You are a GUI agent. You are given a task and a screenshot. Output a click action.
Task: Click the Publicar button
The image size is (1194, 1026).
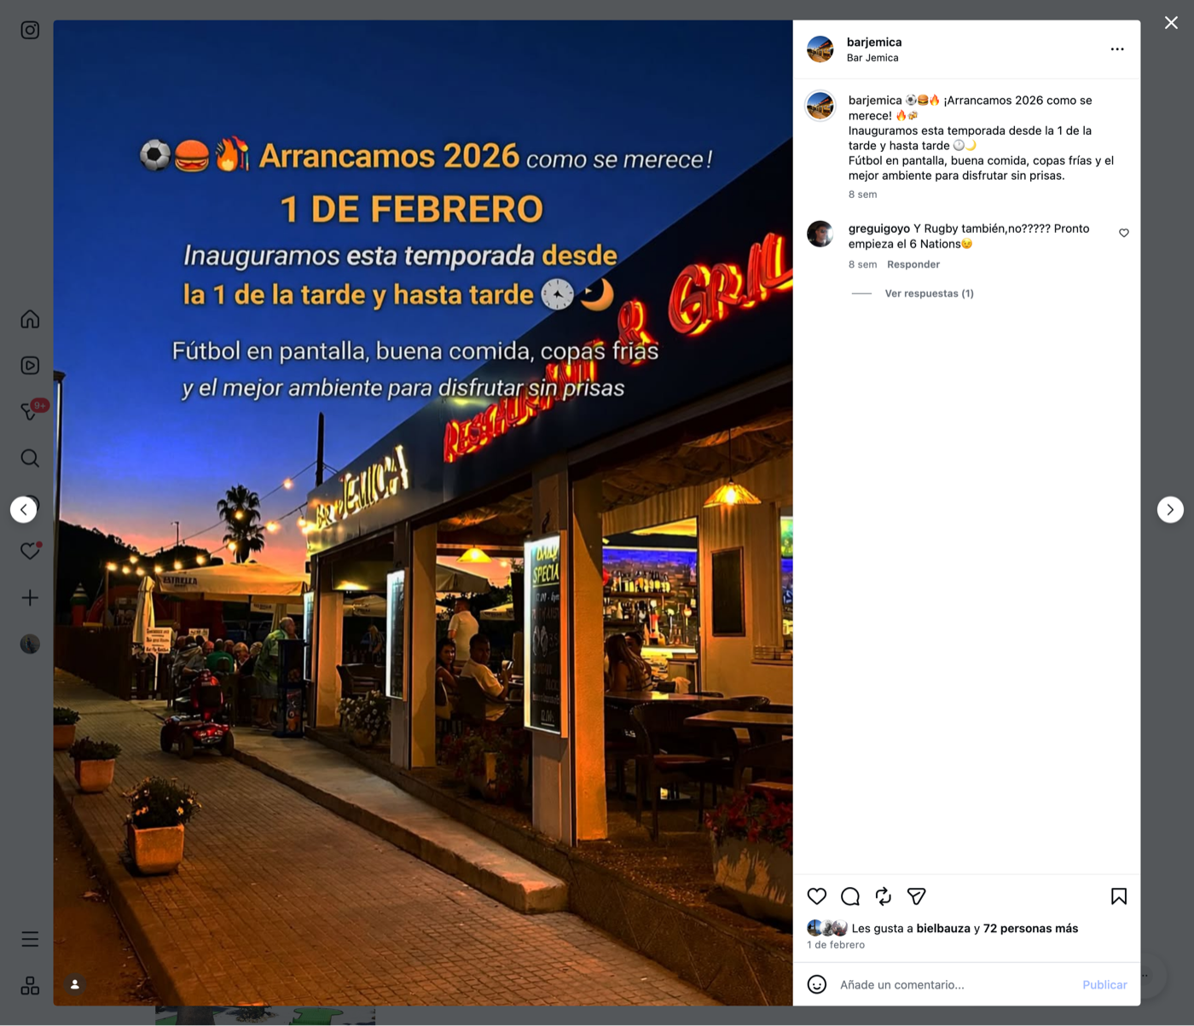click(x=1104, y=984)
